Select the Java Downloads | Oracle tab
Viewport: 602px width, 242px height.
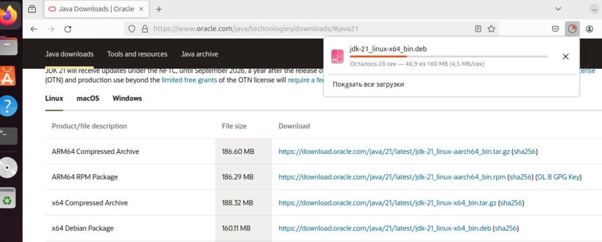[96, 9]
